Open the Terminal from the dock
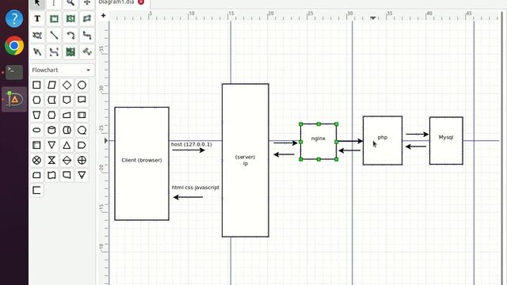507x285 pixels. [x=14, y=72]
